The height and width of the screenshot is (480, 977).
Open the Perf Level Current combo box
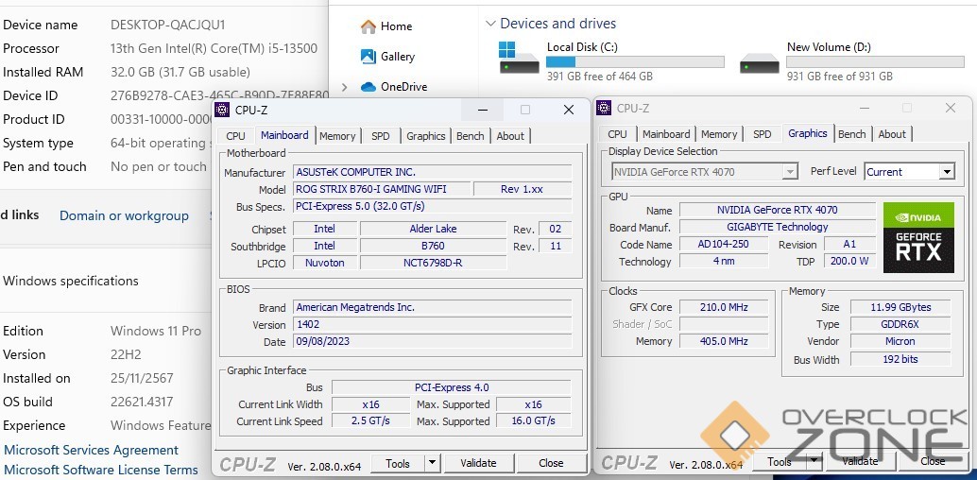[x=910, y=172]
